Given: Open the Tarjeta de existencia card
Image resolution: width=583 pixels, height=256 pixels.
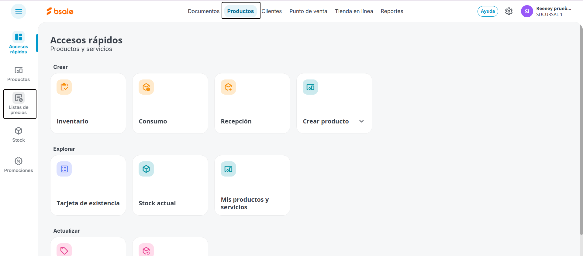Looking at the screenshot, I should [x=88, y=185].
